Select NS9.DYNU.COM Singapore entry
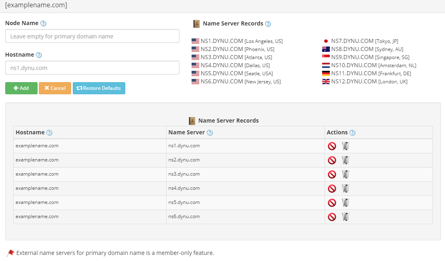Viewport: 445px width, 261px height. (366, 57)
